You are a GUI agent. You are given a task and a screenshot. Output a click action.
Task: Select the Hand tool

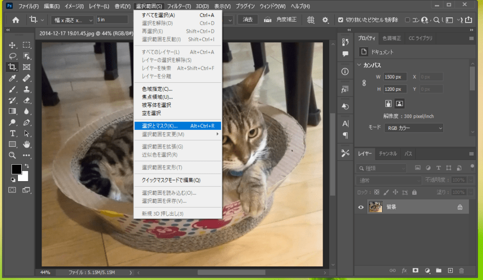(27, 144)
